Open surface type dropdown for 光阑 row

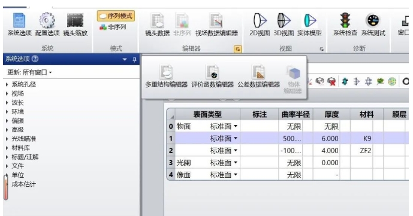click(x=236, y=163)
